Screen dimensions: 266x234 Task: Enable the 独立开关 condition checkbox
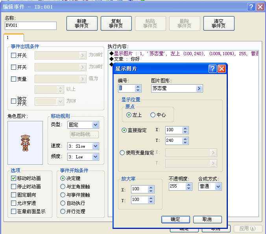(13, 101)
